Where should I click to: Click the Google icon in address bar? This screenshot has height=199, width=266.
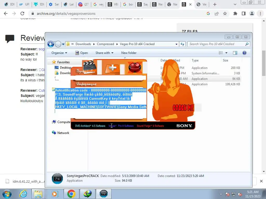(x=208, y=13)
